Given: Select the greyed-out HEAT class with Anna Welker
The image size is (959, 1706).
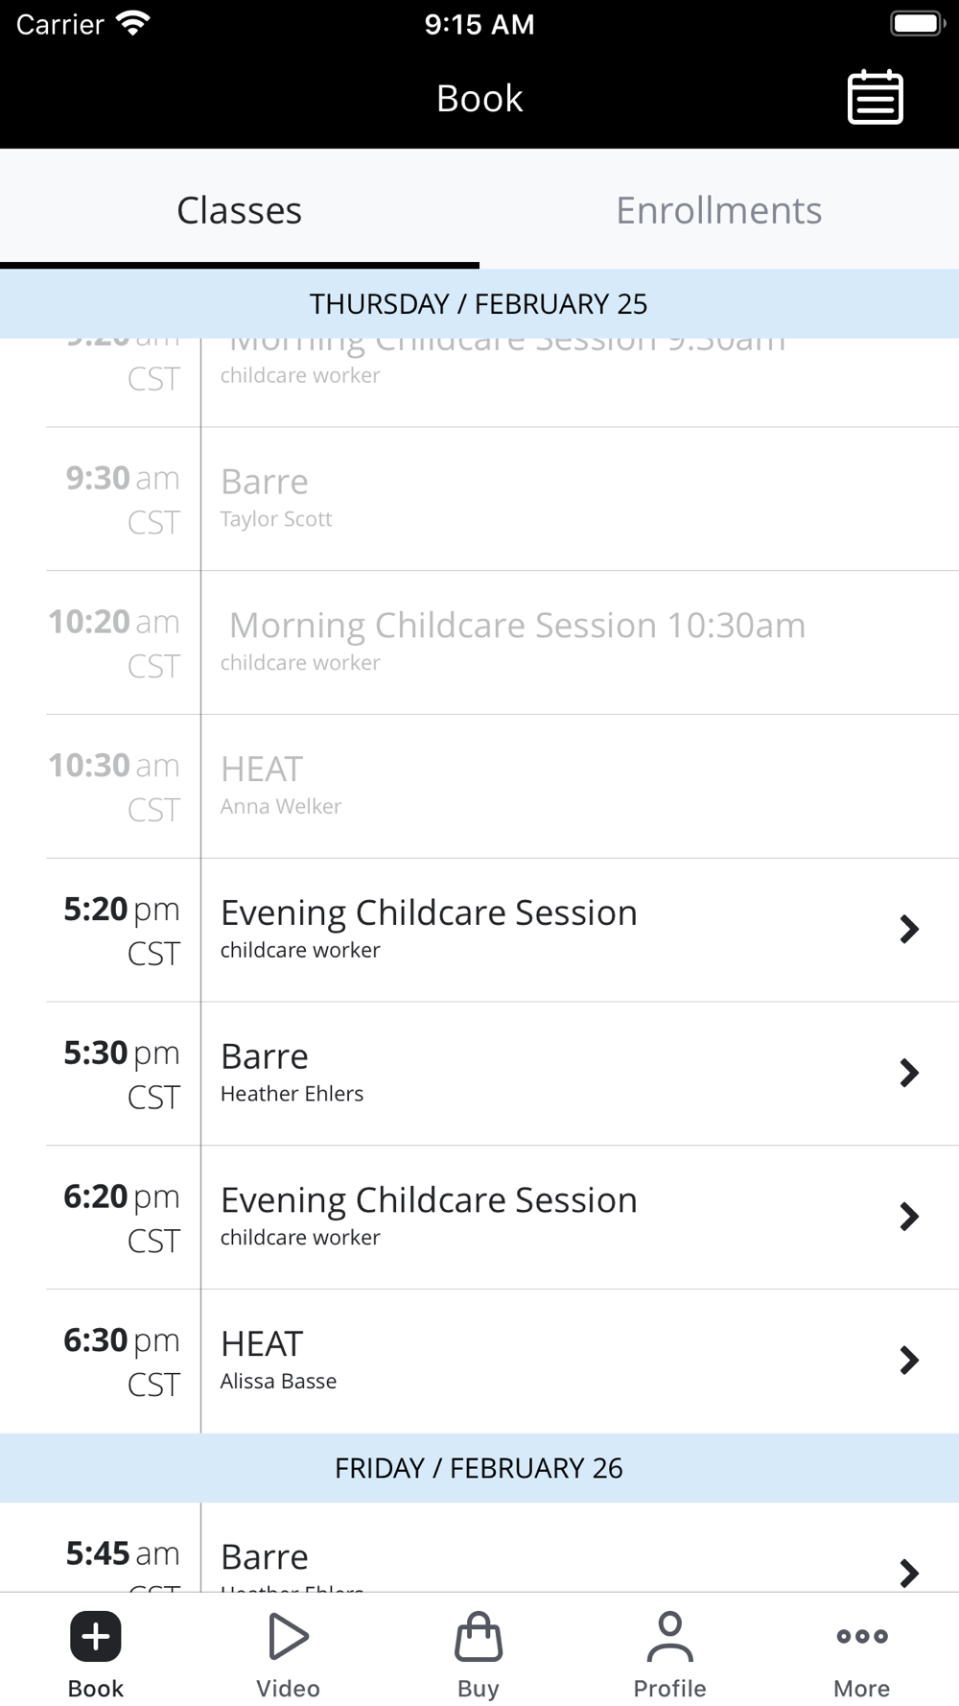Looking at the screenshot, I should coord(503,787).
